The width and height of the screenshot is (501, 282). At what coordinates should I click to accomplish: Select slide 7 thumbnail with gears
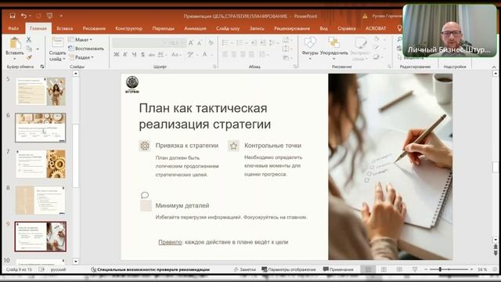click(40, 164)
